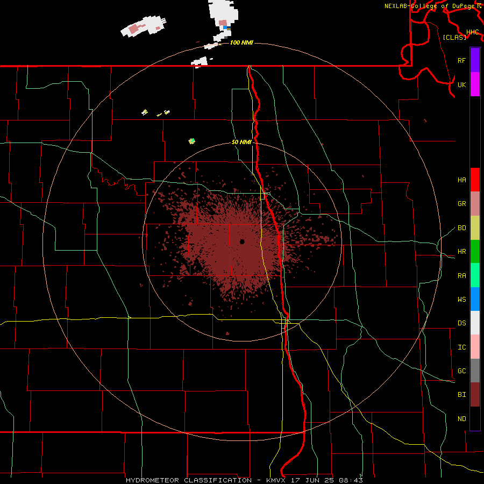Click the "WS" legend label
Screen dimensions: 484x484
[461, 300]
